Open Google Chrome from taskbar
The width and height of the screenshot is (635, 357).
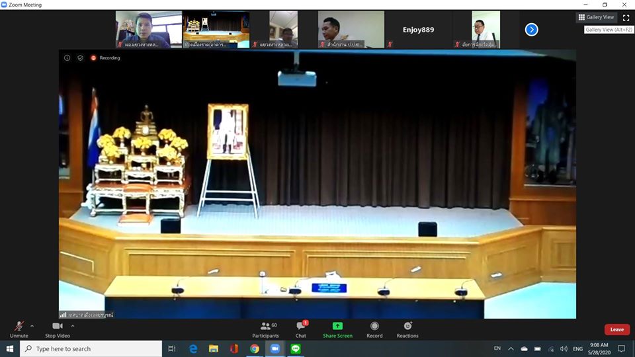255,348
